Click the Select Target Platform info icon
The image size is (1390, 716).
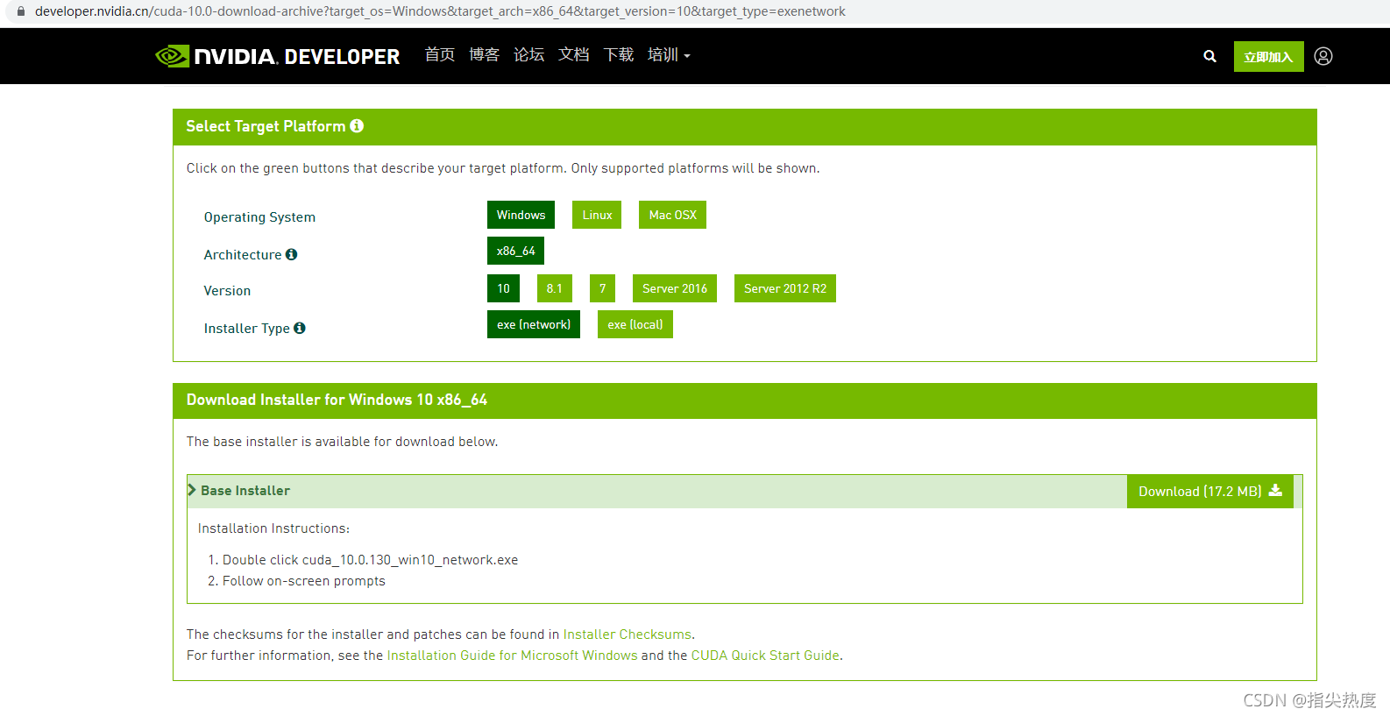[x=357, y=126]
